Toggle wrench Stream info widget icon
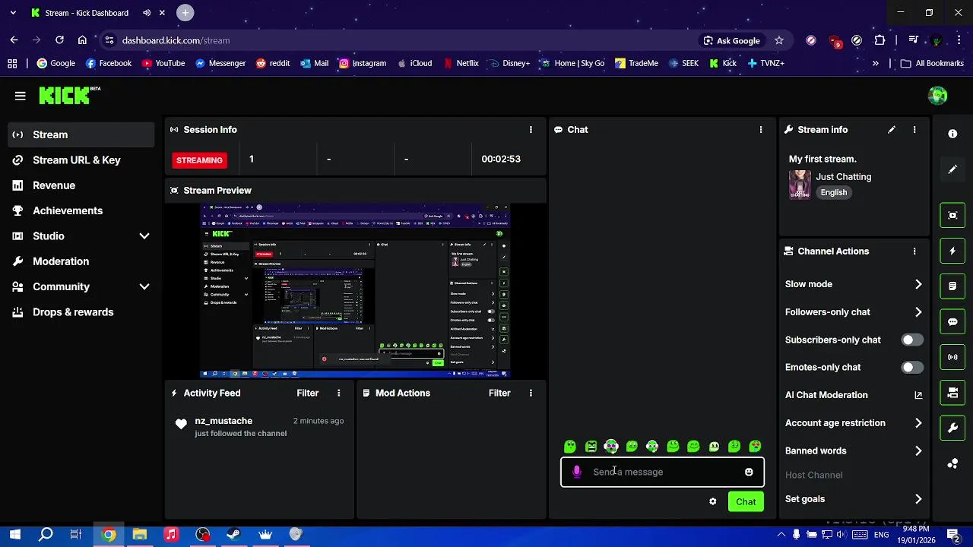 [952, 428]
